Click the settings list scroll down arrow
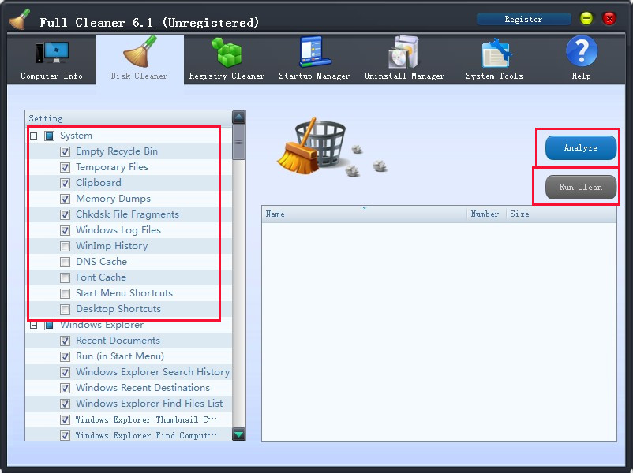The width and height of the screenshot is (633, 473). pyautogui.click(x=239, y=434)
